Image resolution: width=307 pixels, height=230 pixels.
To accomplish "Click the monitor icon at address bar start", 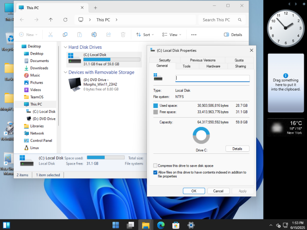I will (x=81, y=19).
